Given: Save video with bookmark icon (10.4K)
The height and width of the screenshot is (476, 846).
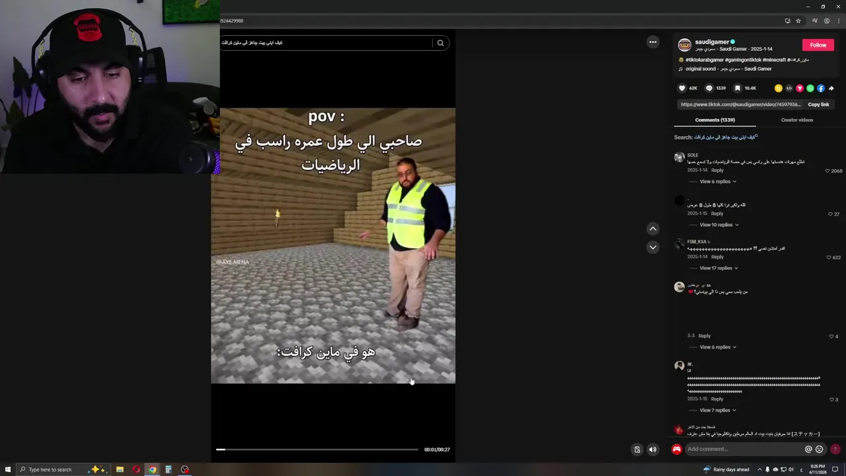Looking at the screenshot, I should click(738, 88).
